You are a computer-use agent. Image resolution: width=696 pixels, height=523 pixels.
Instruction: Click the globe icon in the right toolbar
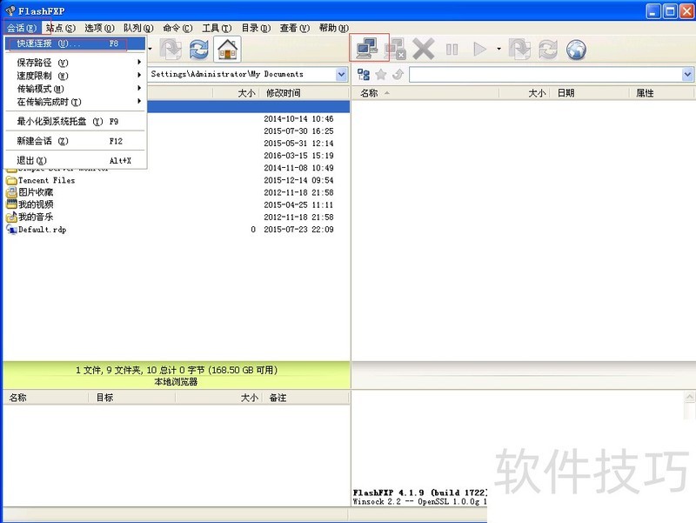tap(576, 50)
